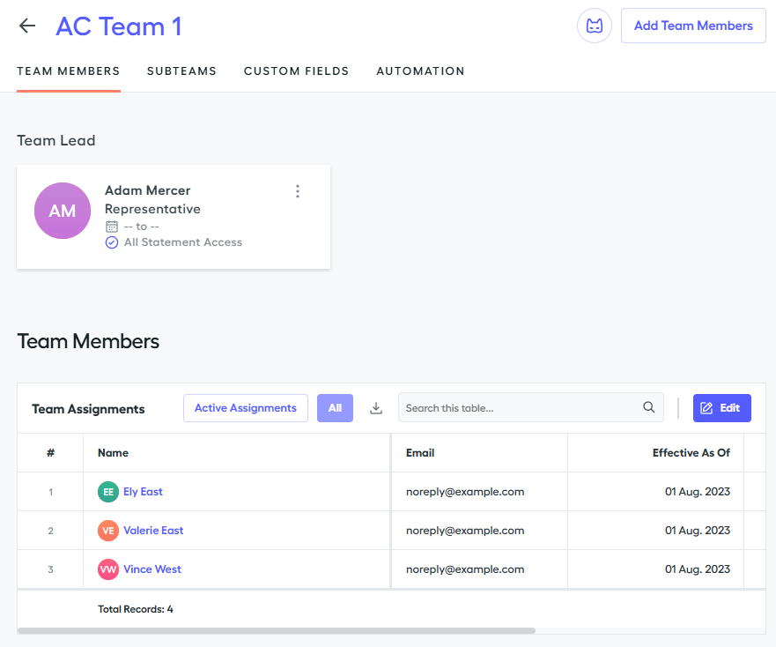
Task: Click Vince West's VW avatar
Action: click(107, 569)
